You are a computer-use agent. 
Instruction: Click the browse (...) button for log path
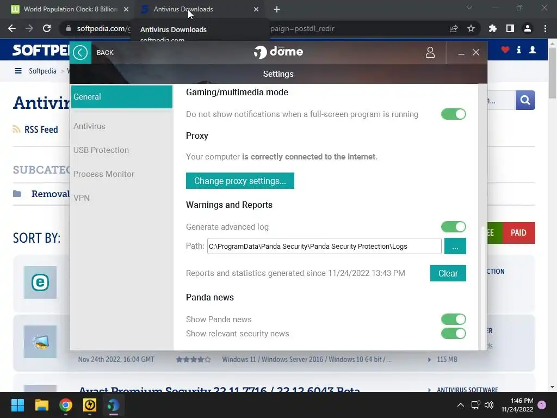coord(455,246)
